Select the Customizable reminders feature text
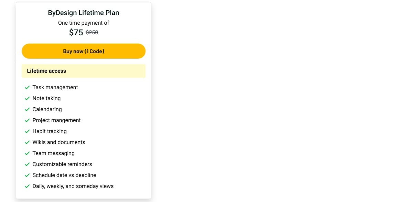Viewport: 406px width, 202px height. [62, 164]
